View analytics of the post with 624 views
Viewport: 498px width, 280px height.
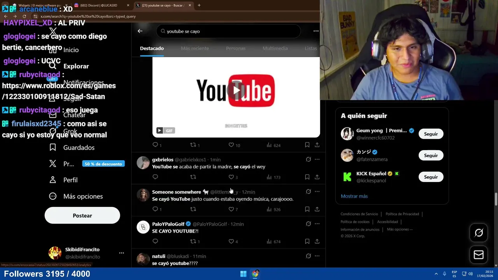(274, 145)
